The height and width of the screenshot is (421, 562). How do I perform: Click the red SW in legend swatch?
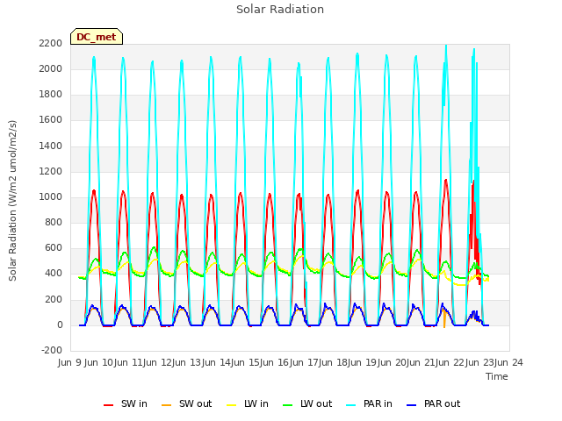click(x=108, y=405)
